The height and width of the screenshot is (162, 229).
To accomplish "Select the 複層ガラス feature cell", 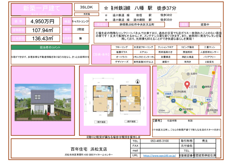I will pos(122,52).
